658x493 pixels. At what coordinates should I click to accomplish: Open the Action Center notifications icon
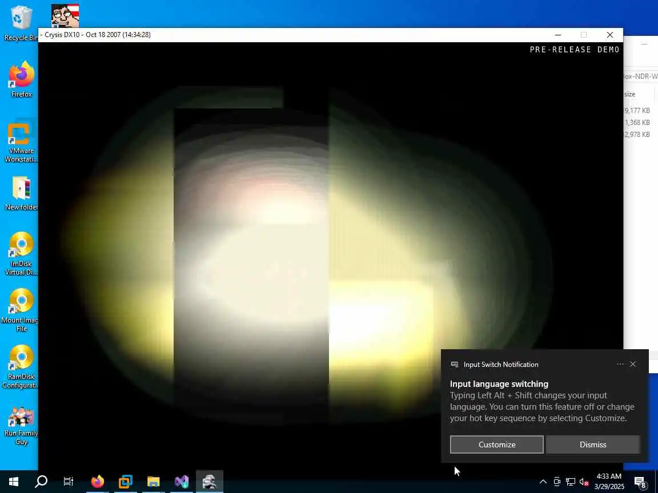tap(640, 482)
